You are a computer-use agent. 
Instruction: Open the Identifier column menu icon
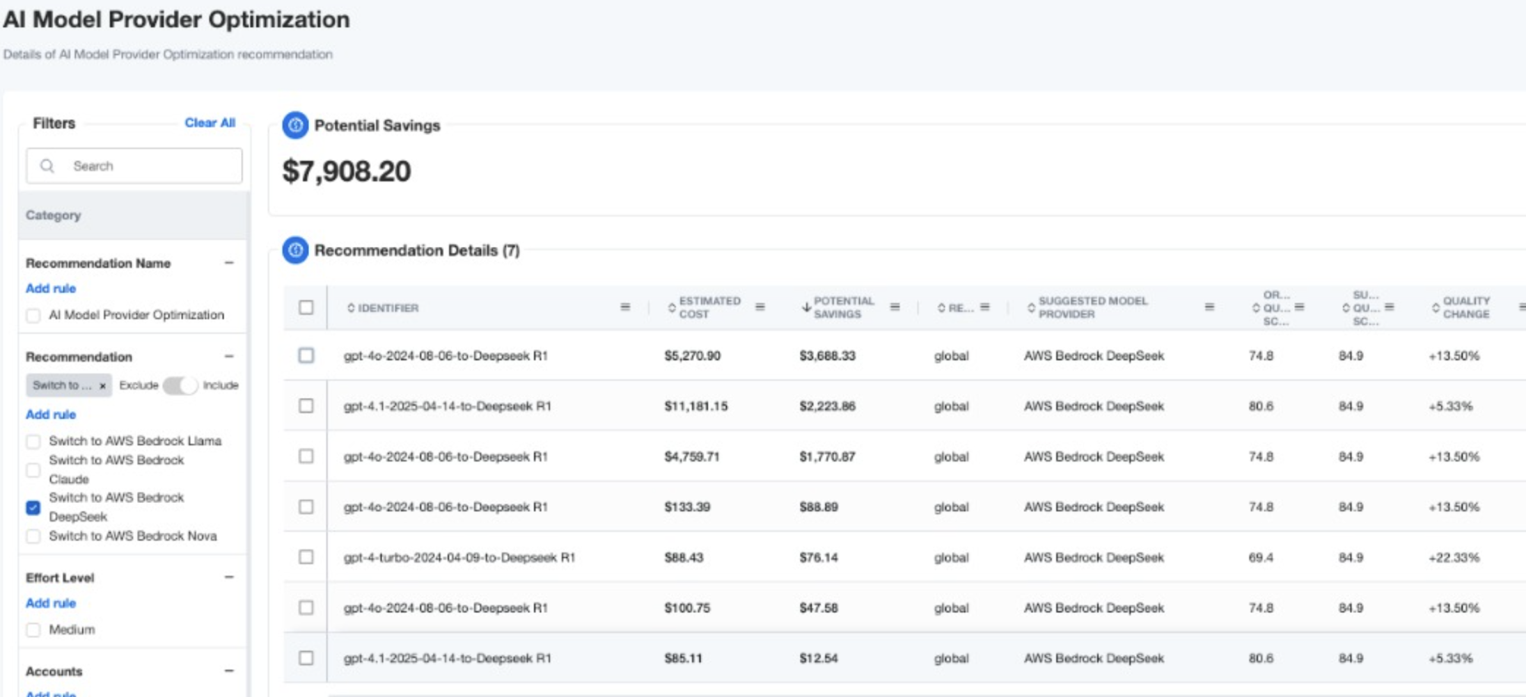click(625, 307)
